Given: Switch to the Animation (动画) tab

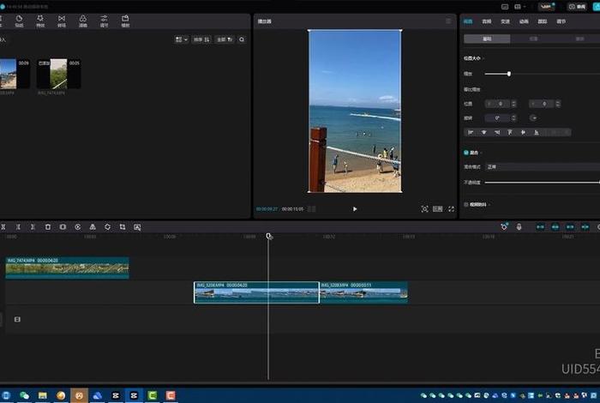Looking at the screenshot, I should click(524, 21).
